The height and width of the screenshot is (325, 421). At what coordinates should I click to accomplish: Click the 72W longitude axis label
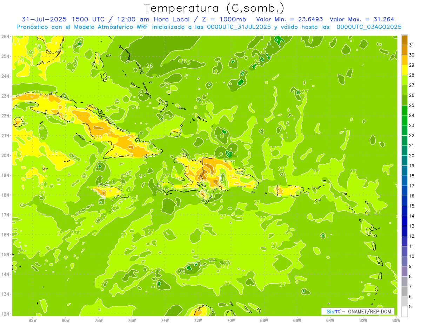click(x=198, y=320)
